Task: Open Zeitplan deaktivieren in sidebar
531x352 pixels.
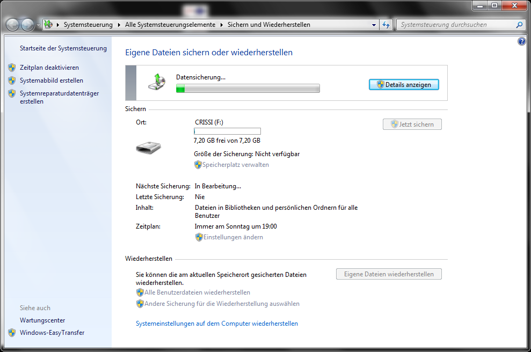Action: [49, 68]
